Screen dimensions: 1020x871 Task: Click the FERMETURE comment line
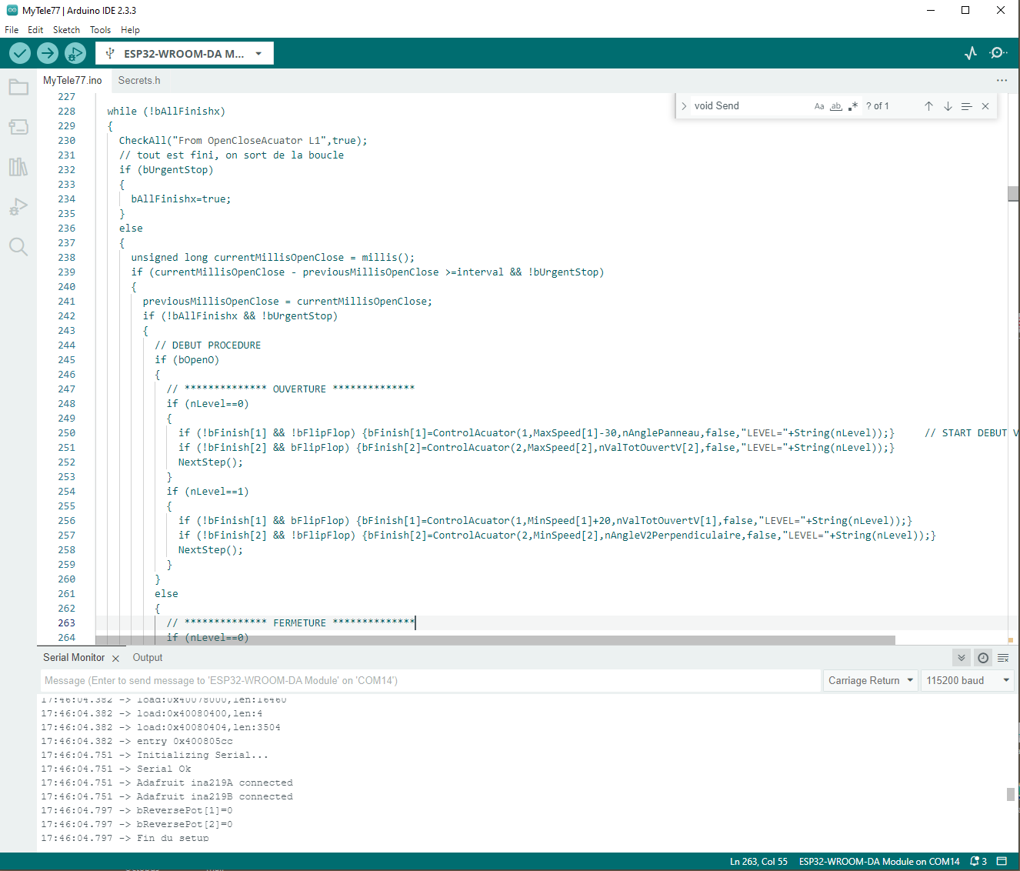[291, 623]
